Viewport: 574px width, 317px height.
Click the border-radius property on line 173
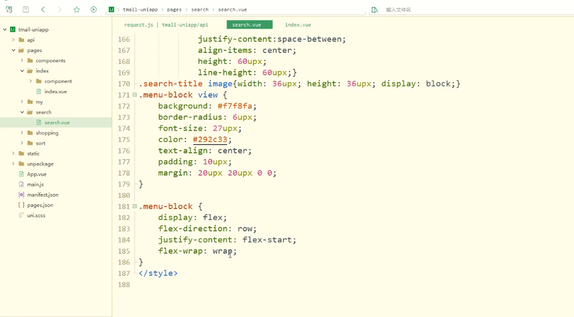(x=190, y=117)
